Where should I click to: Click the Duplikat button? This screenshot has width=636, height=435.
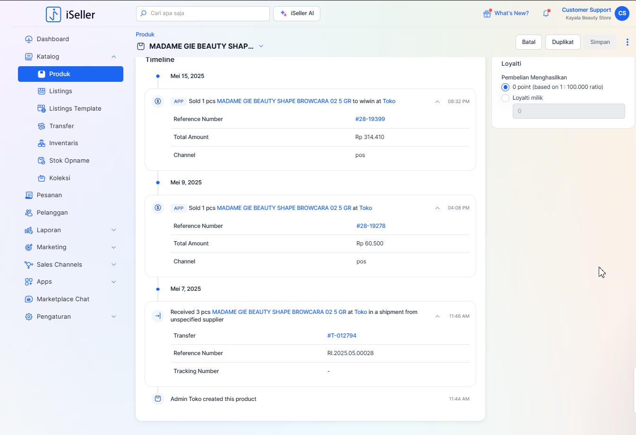(x=562, y=42)
